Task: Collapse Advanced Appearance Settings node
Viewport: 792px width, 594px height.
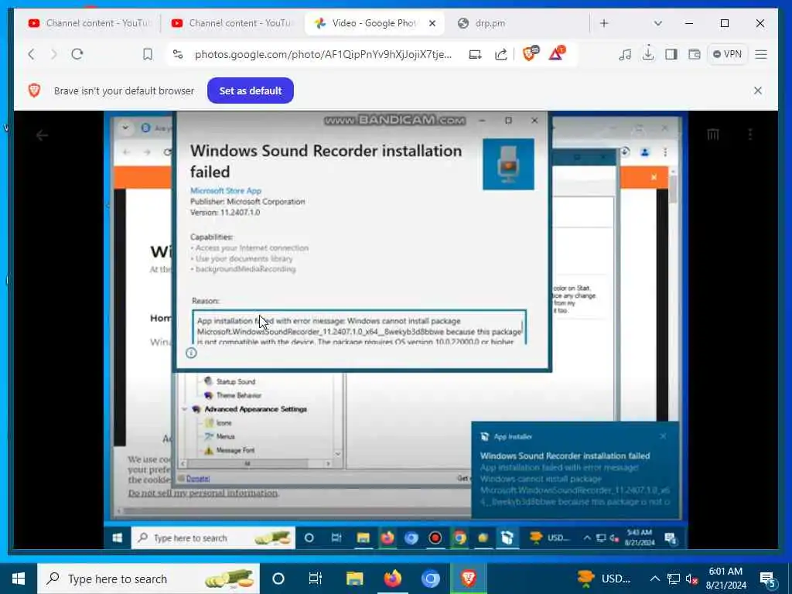Action: click(184, 409)
